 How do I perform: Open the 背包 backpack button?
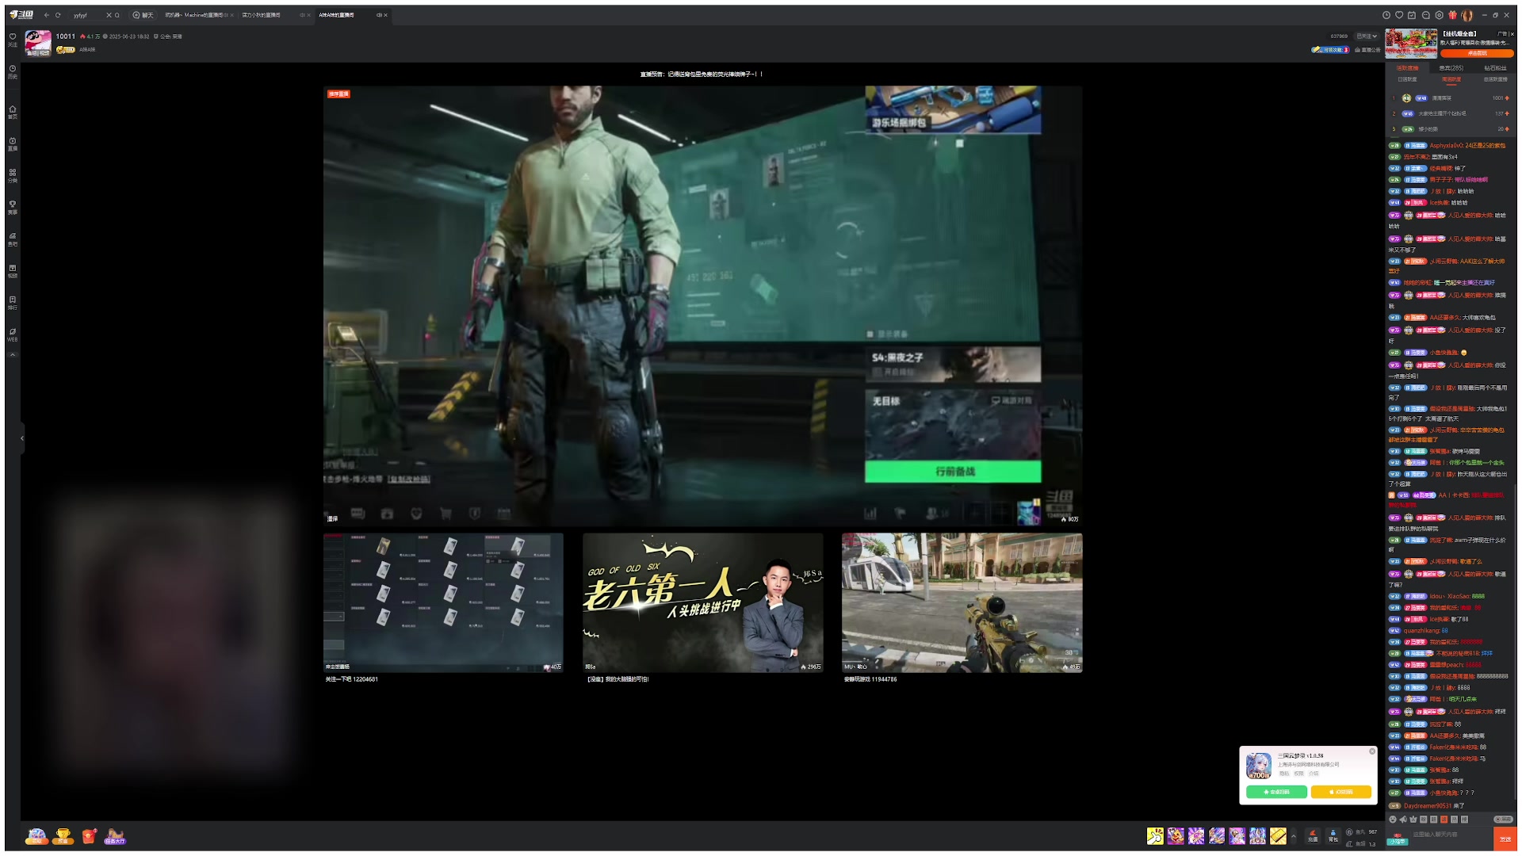pyautogui.click(x=1333, y=836)
